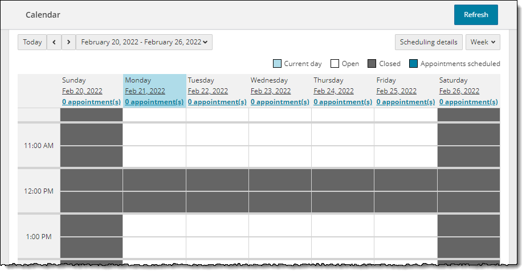Go to next week arrow
Image resolution: width=526 pixels, height=275 pixels.
click(68, 42)
